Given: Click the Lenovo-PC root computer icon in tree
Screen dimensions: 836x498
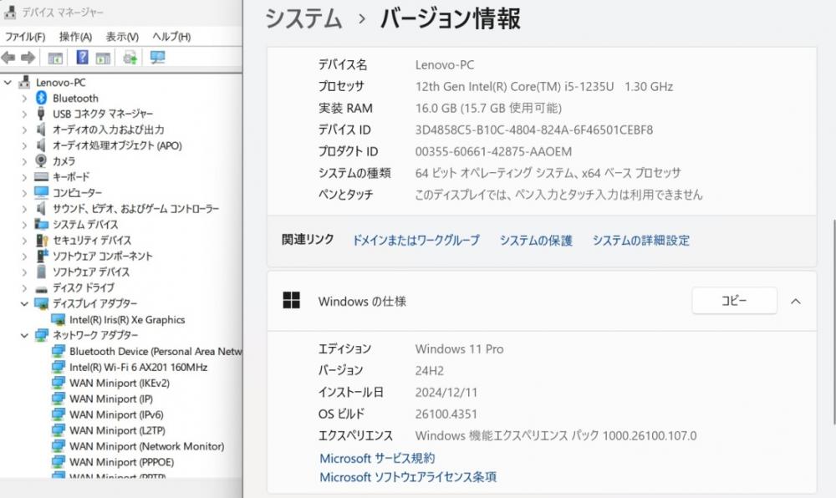Looking at the screenshot, I should click(24, 83).
